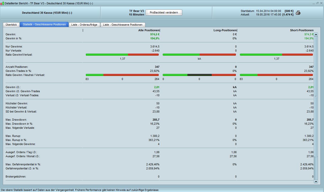324x192 pixels.
Task: Click 'Alle Positionen' column header
Action: click(149, 30)
